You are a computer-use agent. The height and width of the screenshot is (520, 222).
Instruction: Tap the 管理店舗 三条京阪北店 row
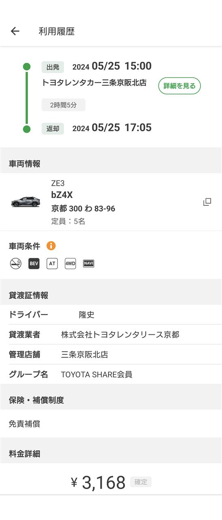point(111,354)
